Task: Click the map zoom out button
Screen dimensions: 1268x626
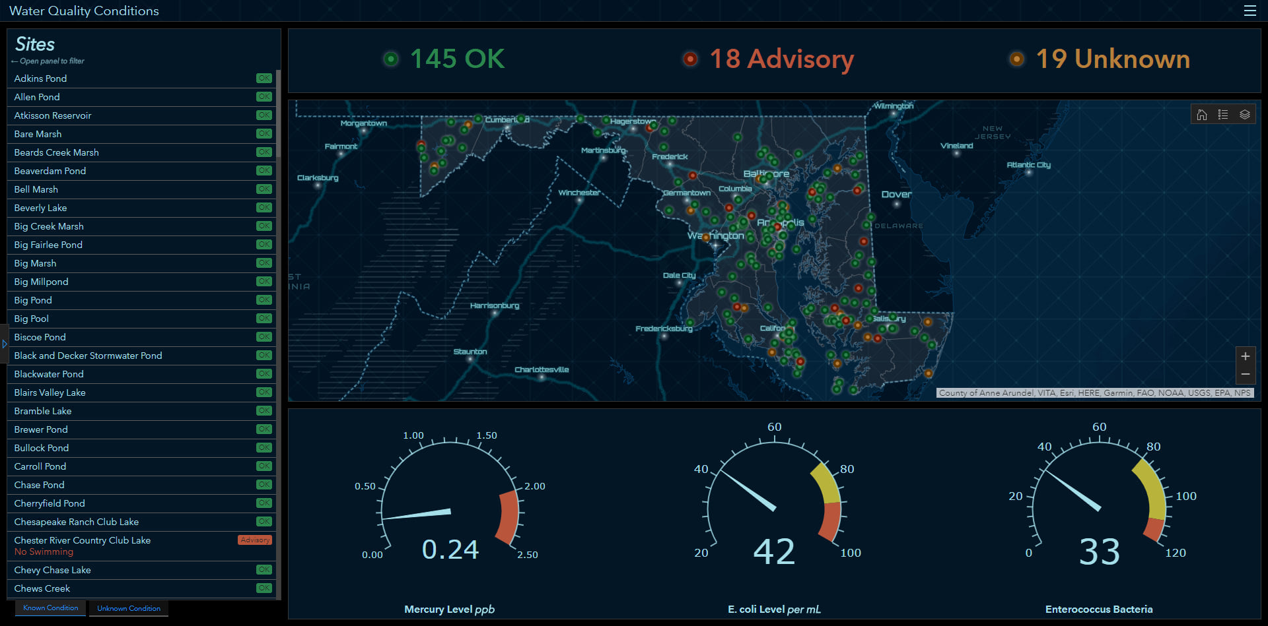Action: pos(1246,374)
